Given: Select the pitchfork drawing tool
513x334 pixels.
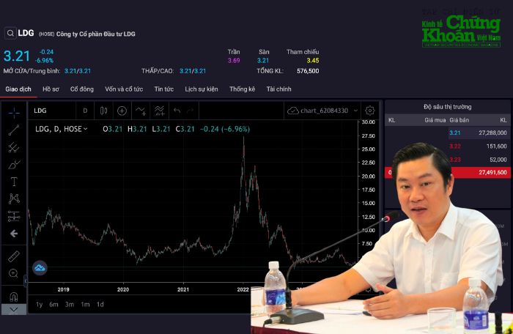Looking at the screenshot, I should click(x=14, y=147).
